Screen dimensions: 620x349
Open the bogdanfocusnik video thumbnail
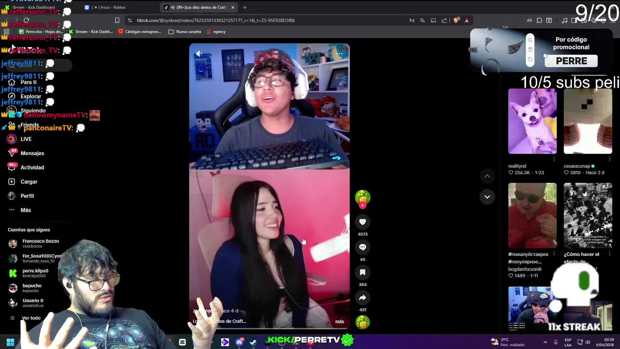point(532,215)
